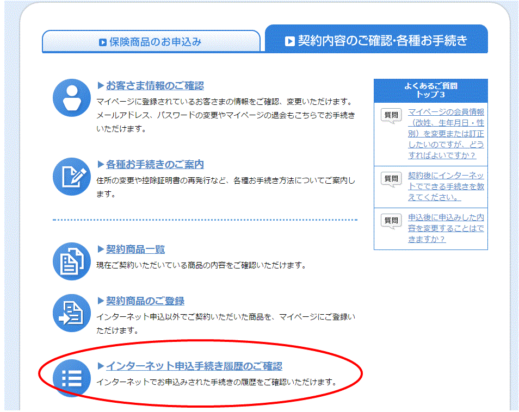
Task: Open FAQ link 申込後に申込みした内容を変更
Action: coord(446,228)
